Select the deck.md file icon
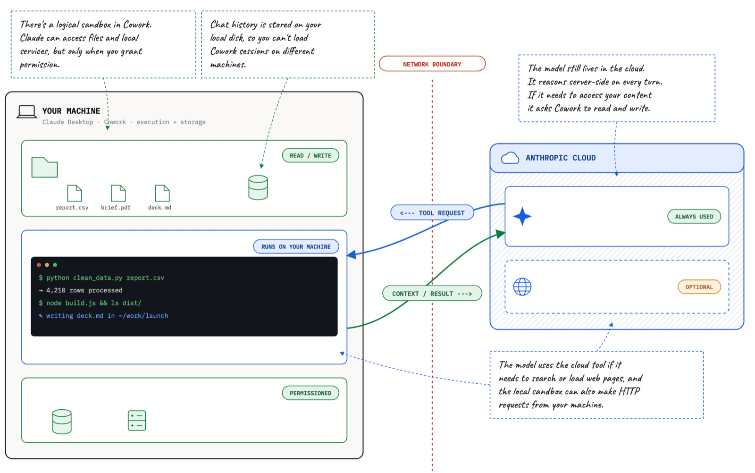Screen dimensions: 755x473 click(x=162, y=193)
